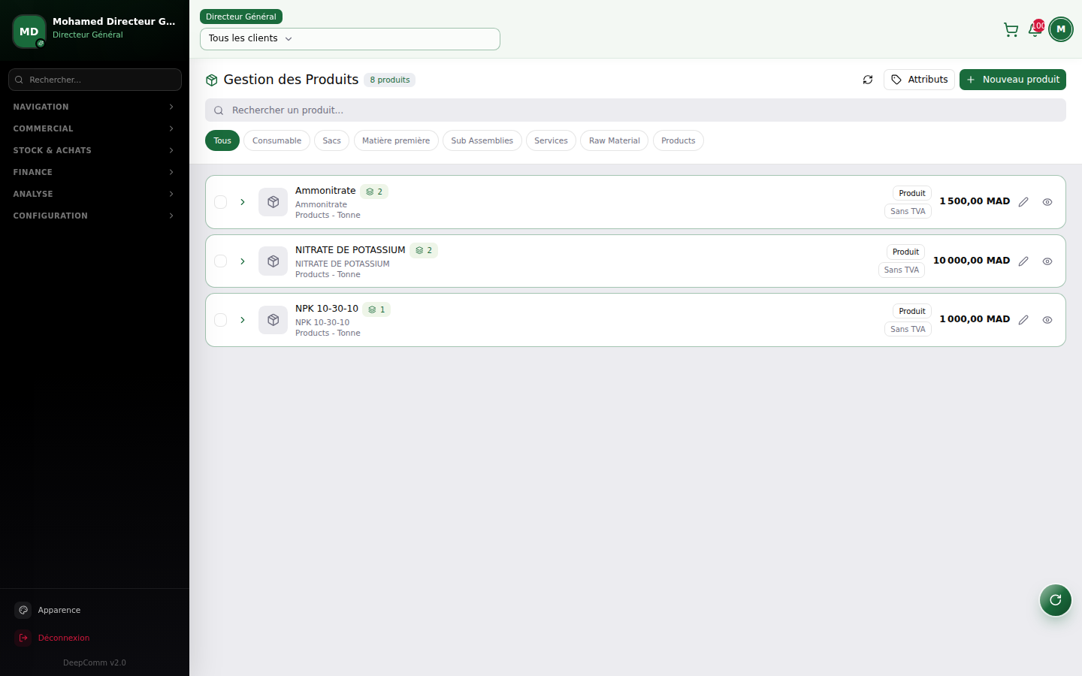Filter by the Sub Assemblies tab
The height and width of the screenshot is (676, 1082).
[x=482, y=140]
